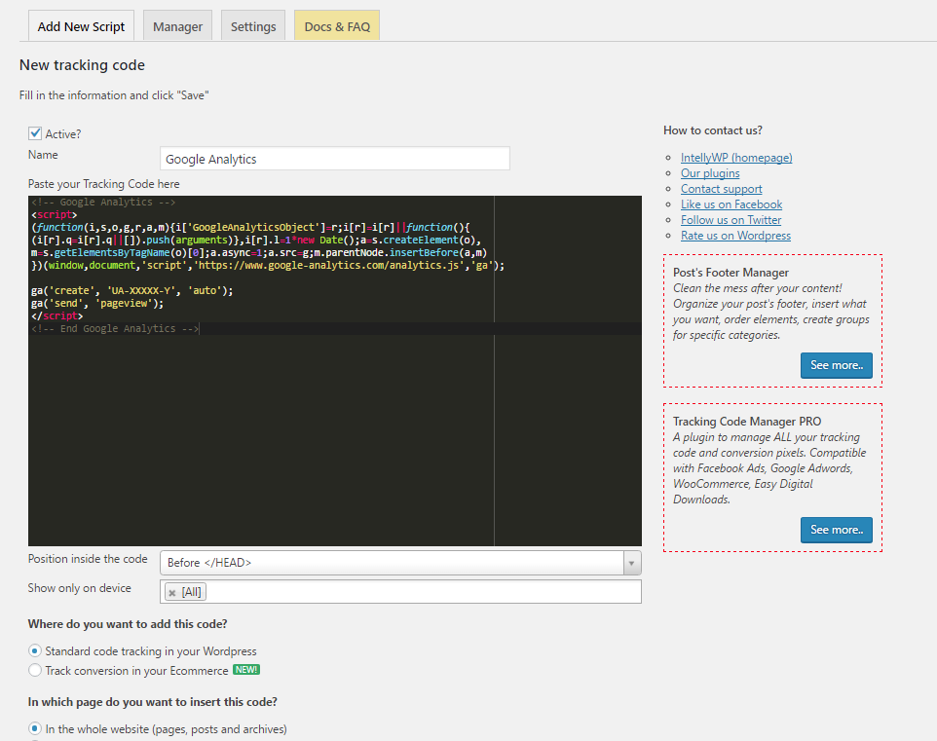937x741 pixels.
Task: Follow the Contact support link
Action: coord(721,189)
